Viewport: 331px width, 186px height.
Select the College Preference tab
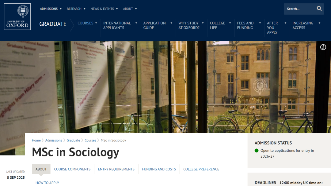pyautogui.click(x=201, y=169)
